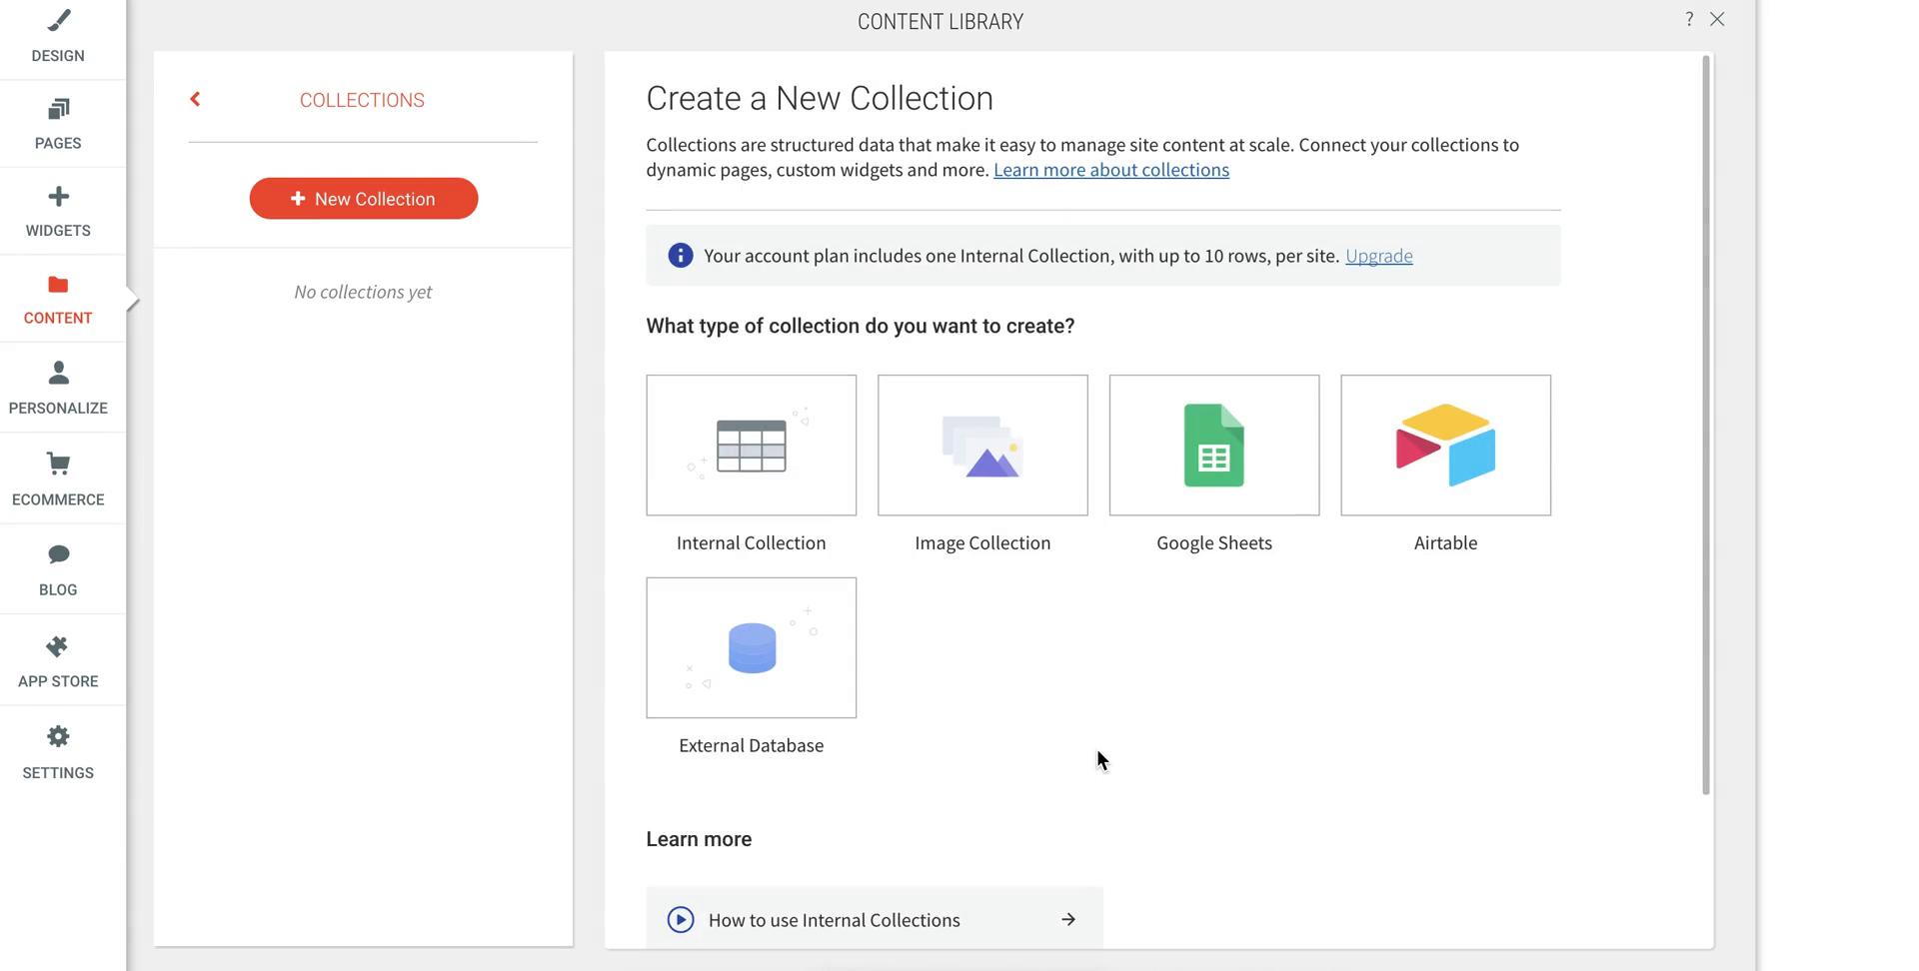1919x971 pixels.
Task: Click the Upgrade link
Action: (x=1379, y=256)
